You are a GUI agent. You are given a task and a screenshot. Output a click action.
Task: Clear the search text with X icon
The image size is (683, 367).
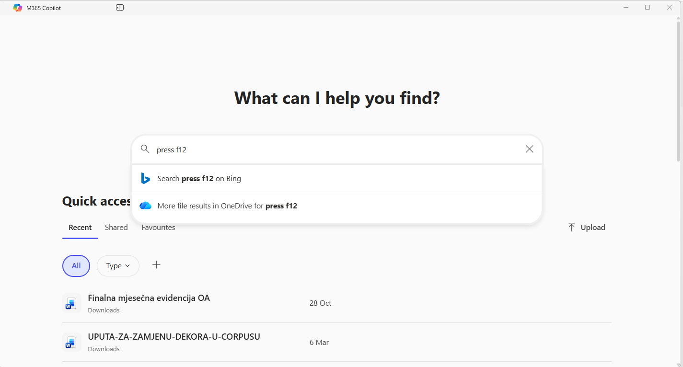click(529, 149)
